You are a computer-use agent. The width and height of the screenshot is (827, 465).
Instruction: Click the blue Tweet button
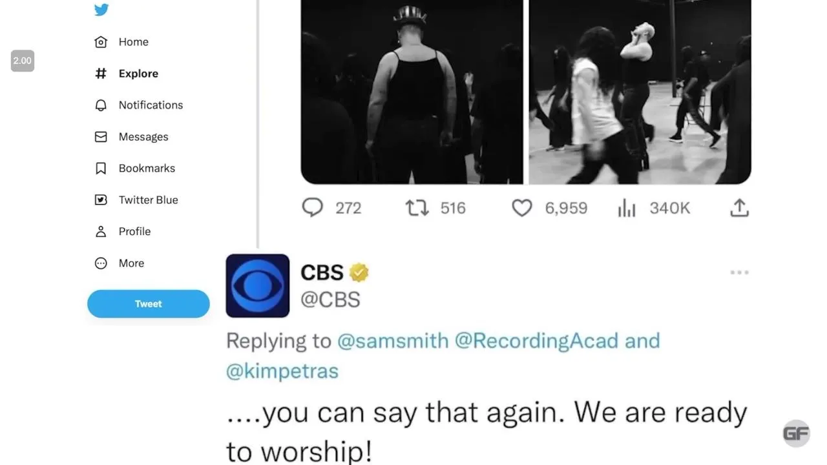click(149, 304)
